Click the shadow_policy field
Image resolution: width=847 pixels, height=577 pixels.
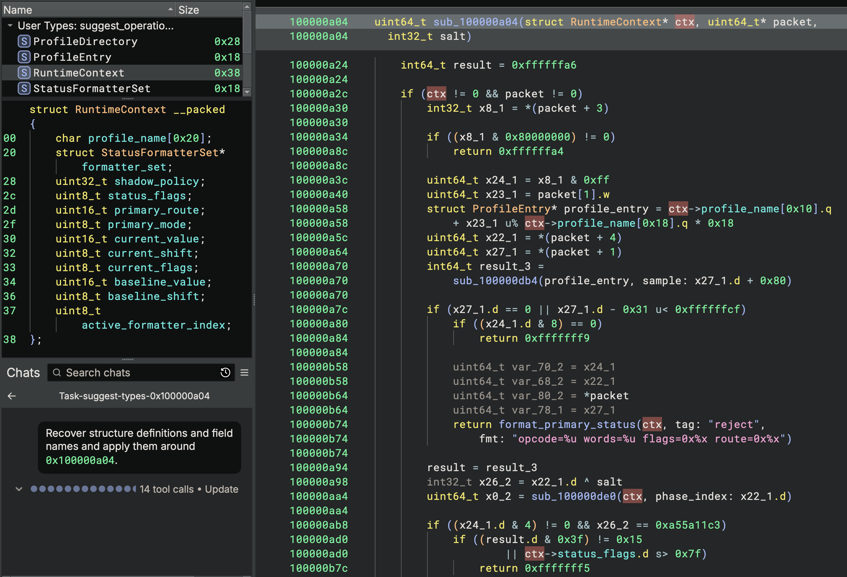157,181
